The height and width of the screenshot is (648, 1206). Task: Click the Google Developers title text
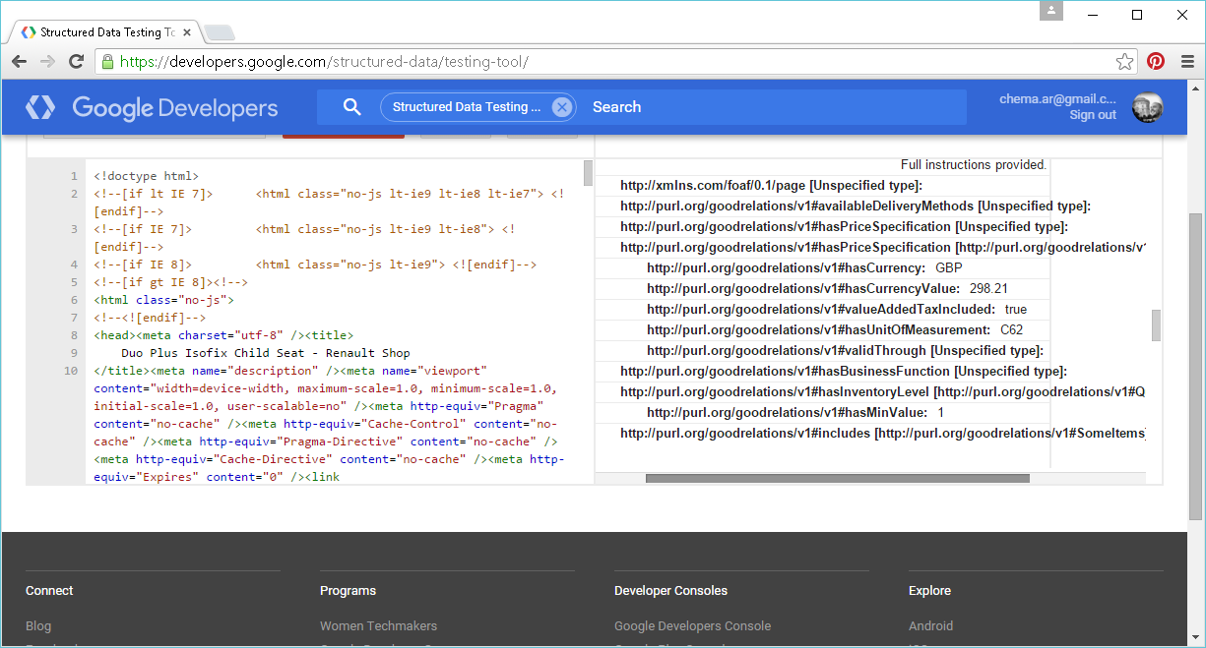[x=175, y=108]
